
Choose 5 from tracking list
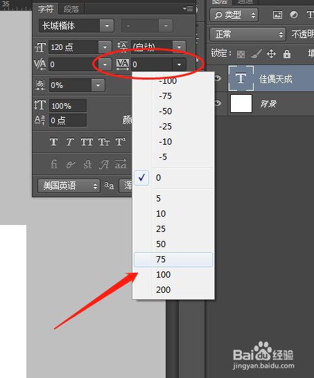point(173,199)
